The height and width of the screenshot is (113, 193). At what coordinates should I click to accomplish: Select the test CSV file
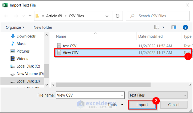[x=69, y=46]
